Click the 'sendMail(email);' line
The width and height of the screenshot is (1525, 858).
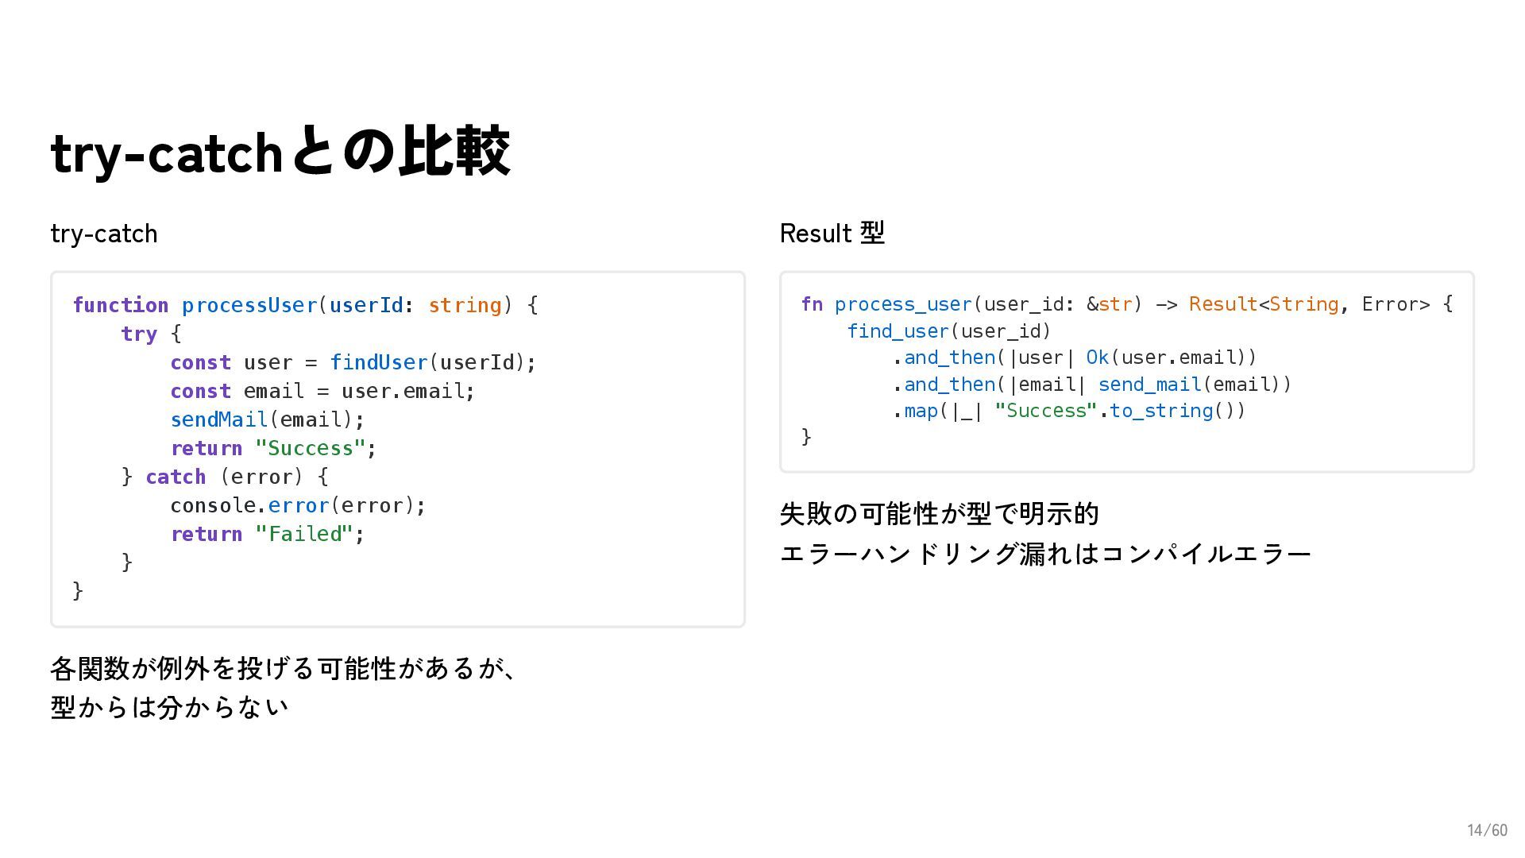click(x=267, y=419)
